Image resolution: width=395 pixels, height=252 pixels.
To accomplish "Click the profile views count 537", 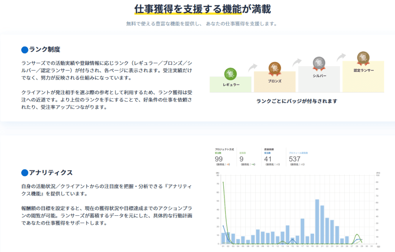I will point(295,159).
